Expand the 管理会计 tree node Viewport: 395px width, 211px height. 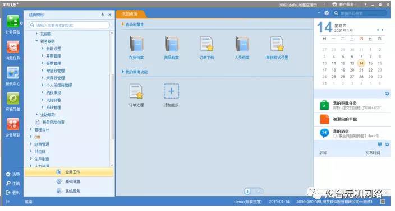tap(31, 129)
